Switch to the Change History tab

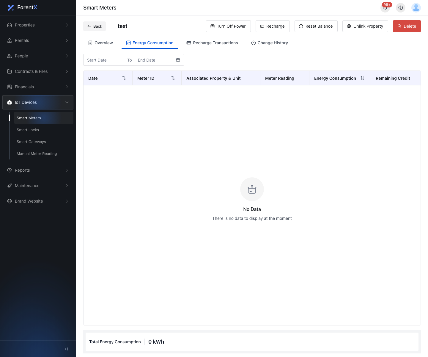pos(270,43)
